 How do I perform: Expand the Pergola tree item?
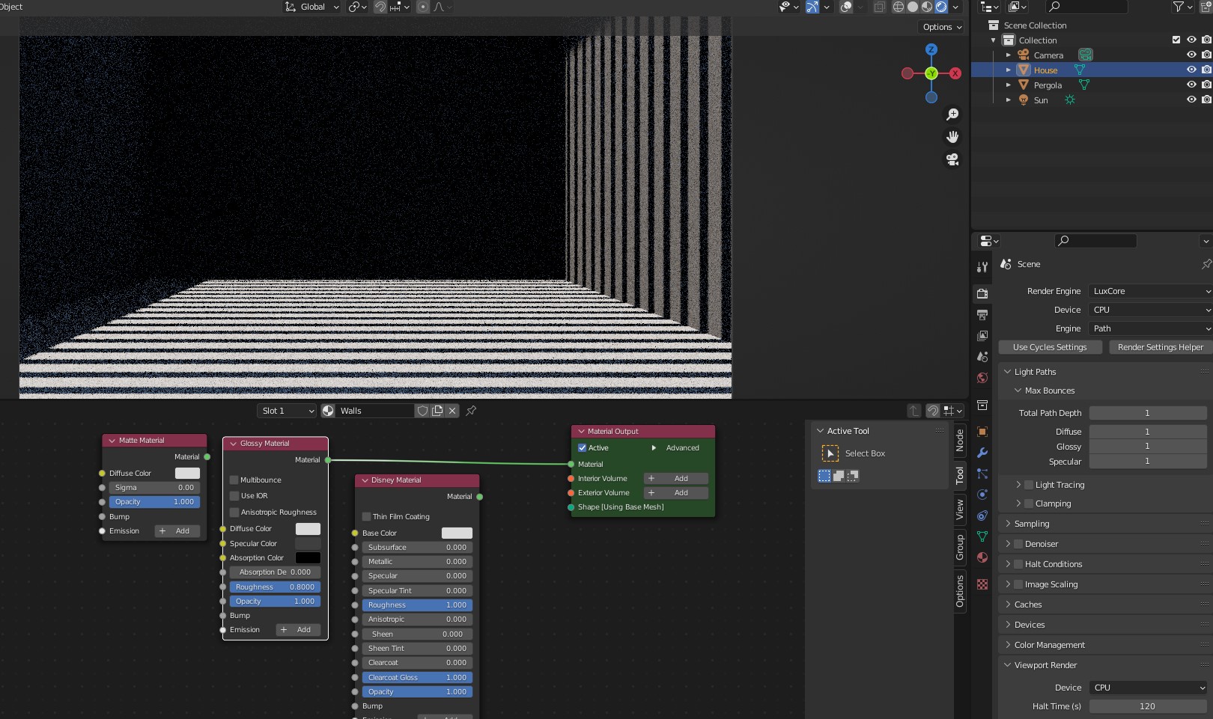pos(1009,85)
